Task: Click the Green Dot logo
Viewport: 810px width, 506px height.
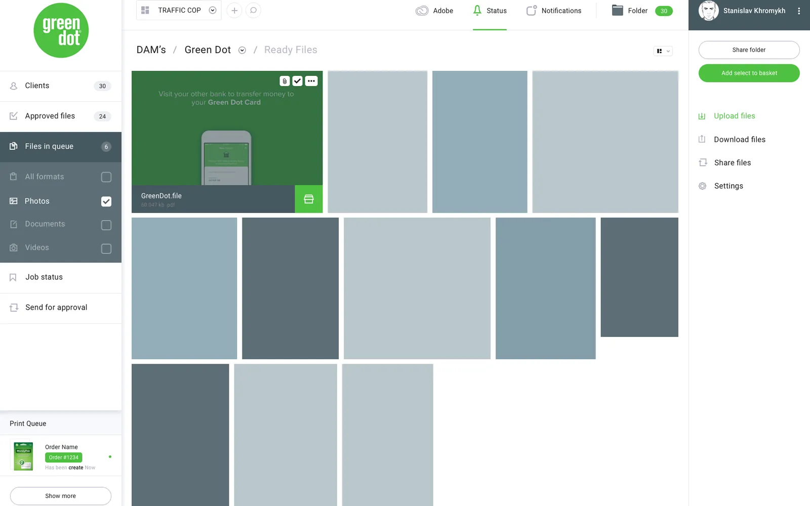Action: 61,30
